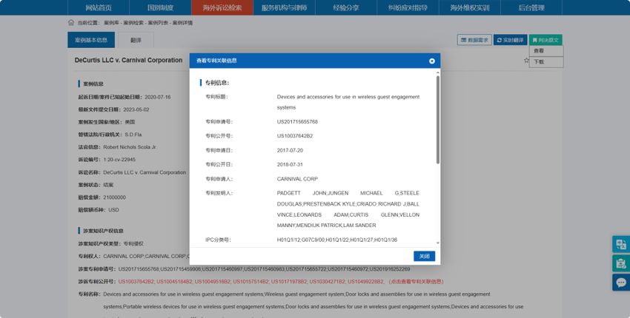Click publication number US10037642B2 inside the dialog
The width and height of the screenshot is (630, 318).
tap(295, 136)
